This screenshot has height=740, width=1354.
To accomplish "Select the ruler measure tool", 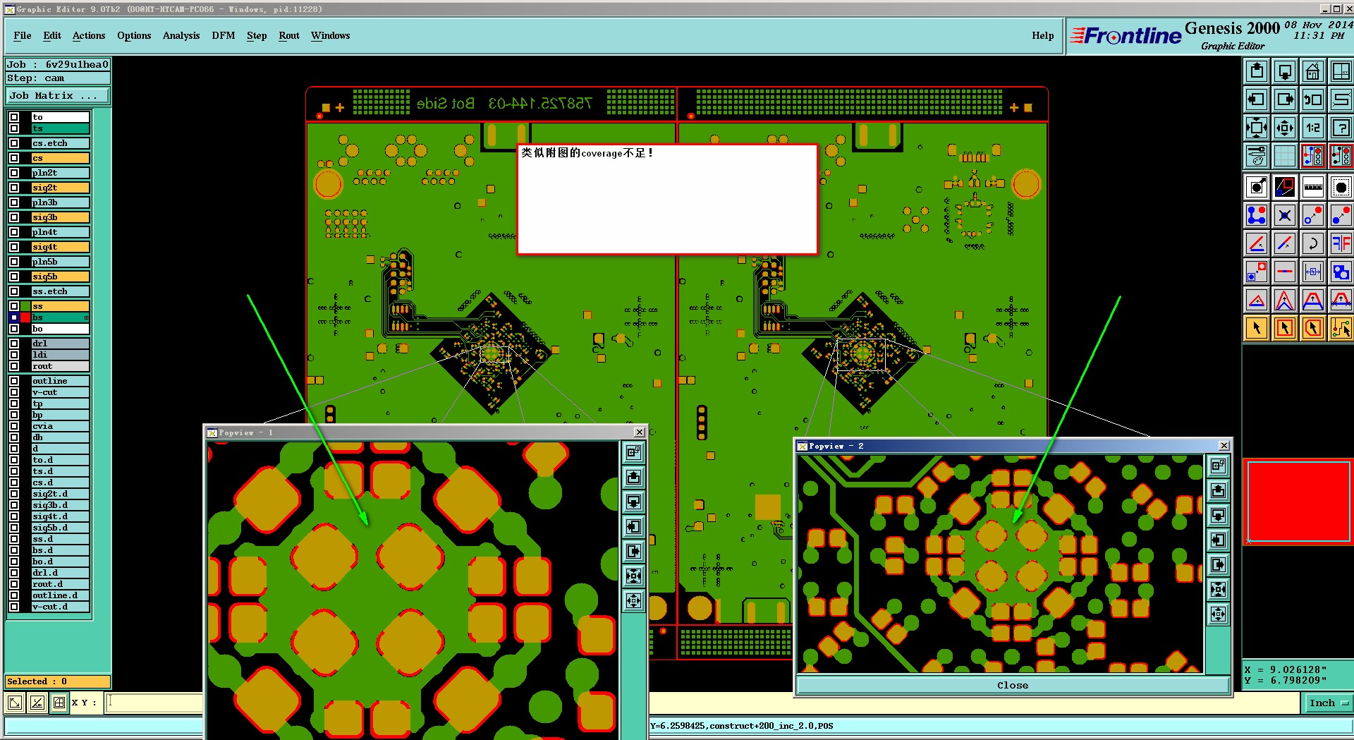I will coord(1313,187).
